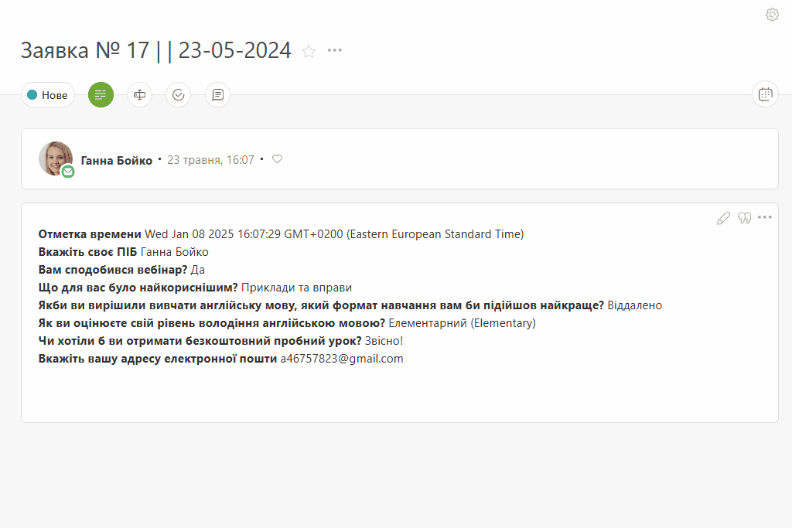Screen dimensions: 792x528
Task: Open the three-dot menu beside the title
Action: point(334,50)
